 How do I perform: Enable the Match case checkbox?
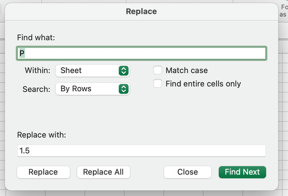158,70
